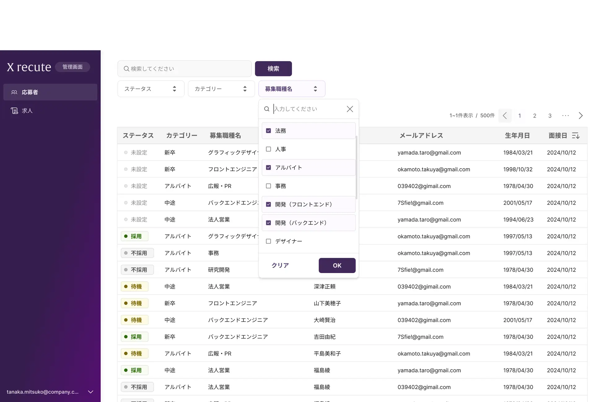Open the ステータス filter dropdown

click(x=151, y=89)
